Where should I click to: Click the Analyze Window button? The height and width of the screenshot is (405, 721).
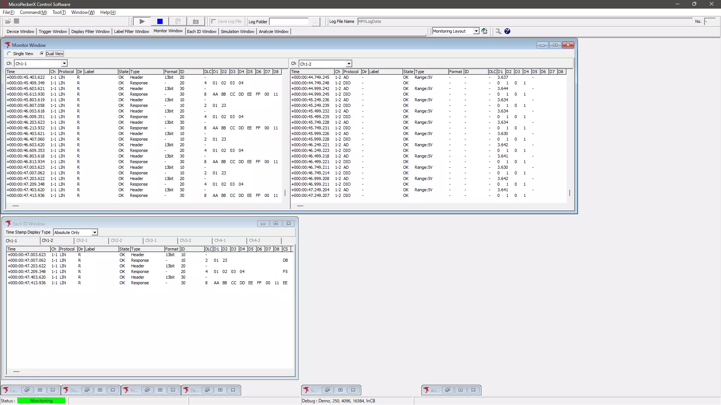click(273, 31)
